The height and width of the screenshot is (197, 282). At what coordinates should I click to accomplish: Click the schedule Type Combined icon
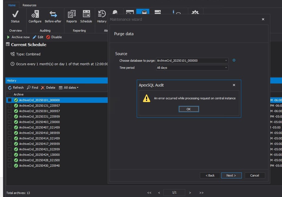coord(13,54)
